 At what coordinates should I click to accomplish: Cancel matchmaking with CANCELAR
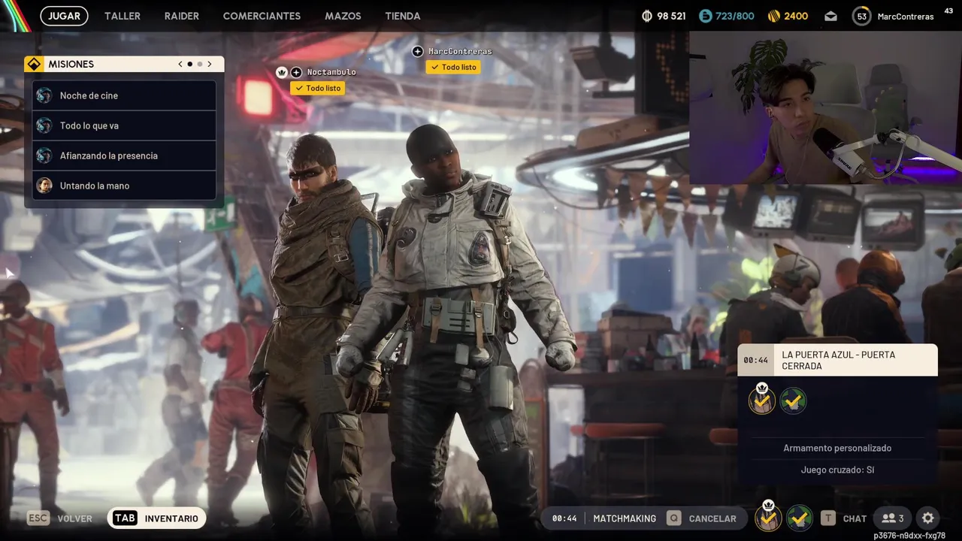pyautogui.click(x=712, y=518)
